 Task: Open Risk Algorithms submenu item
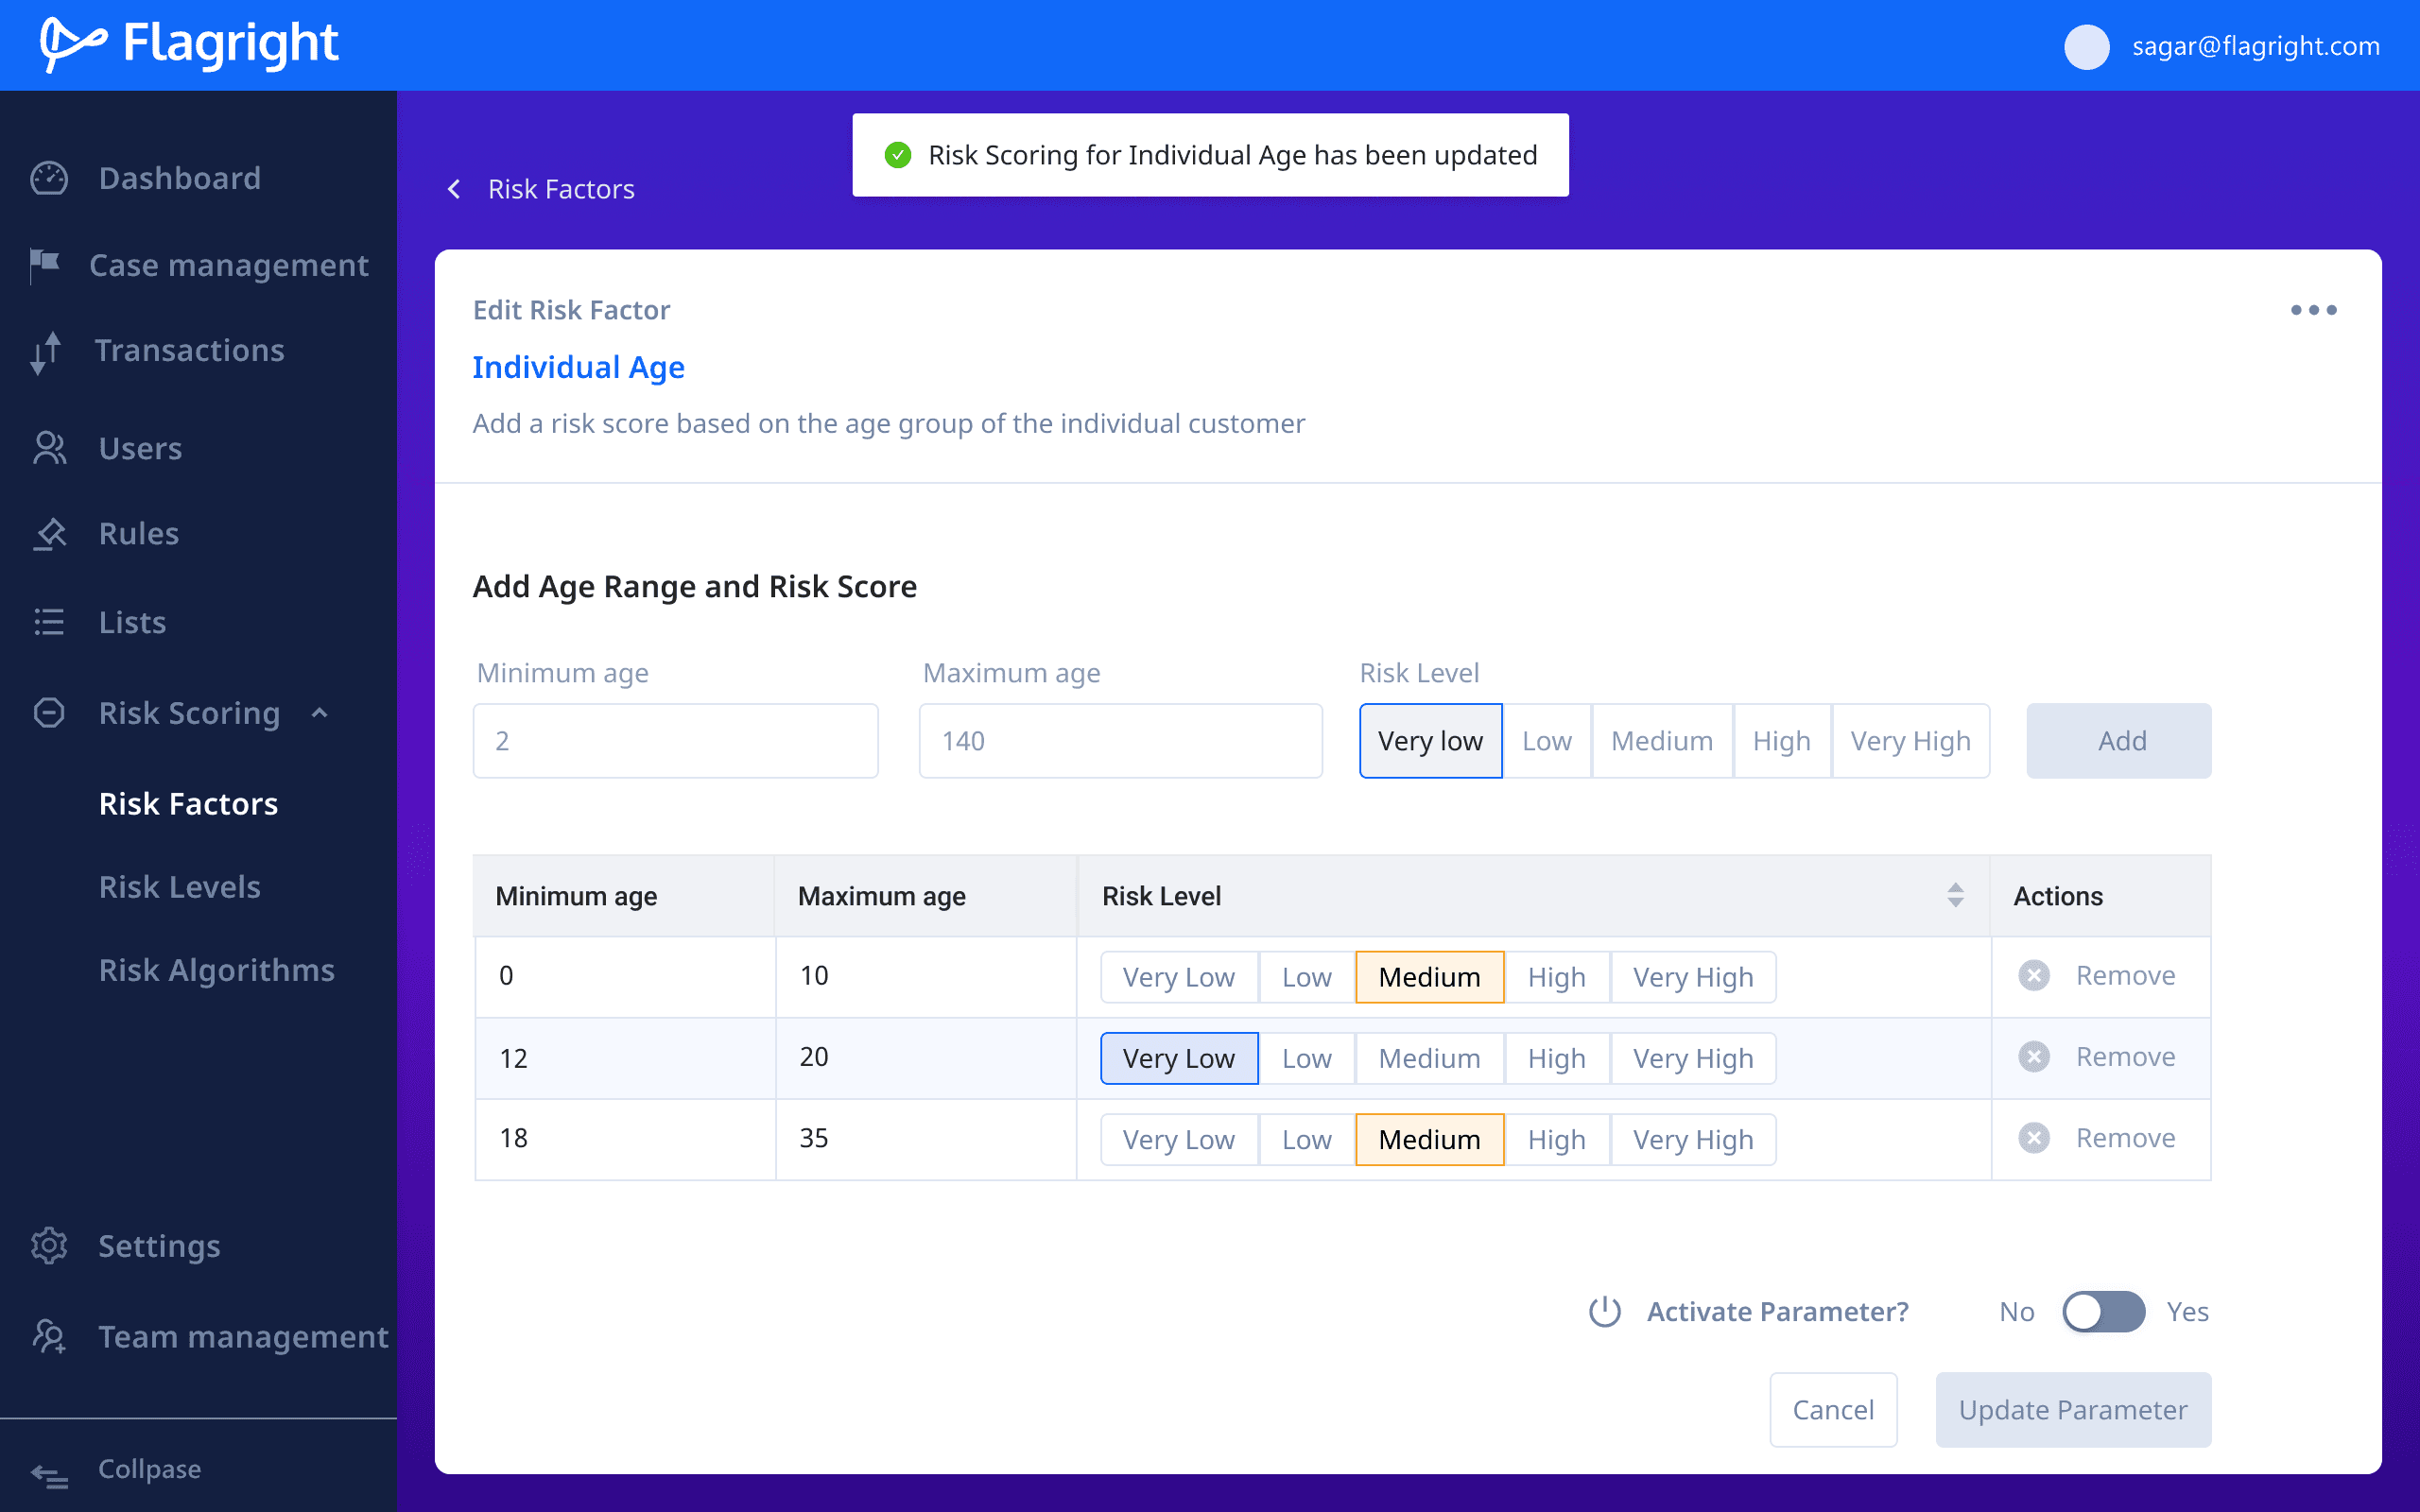(x=217, y=970)
